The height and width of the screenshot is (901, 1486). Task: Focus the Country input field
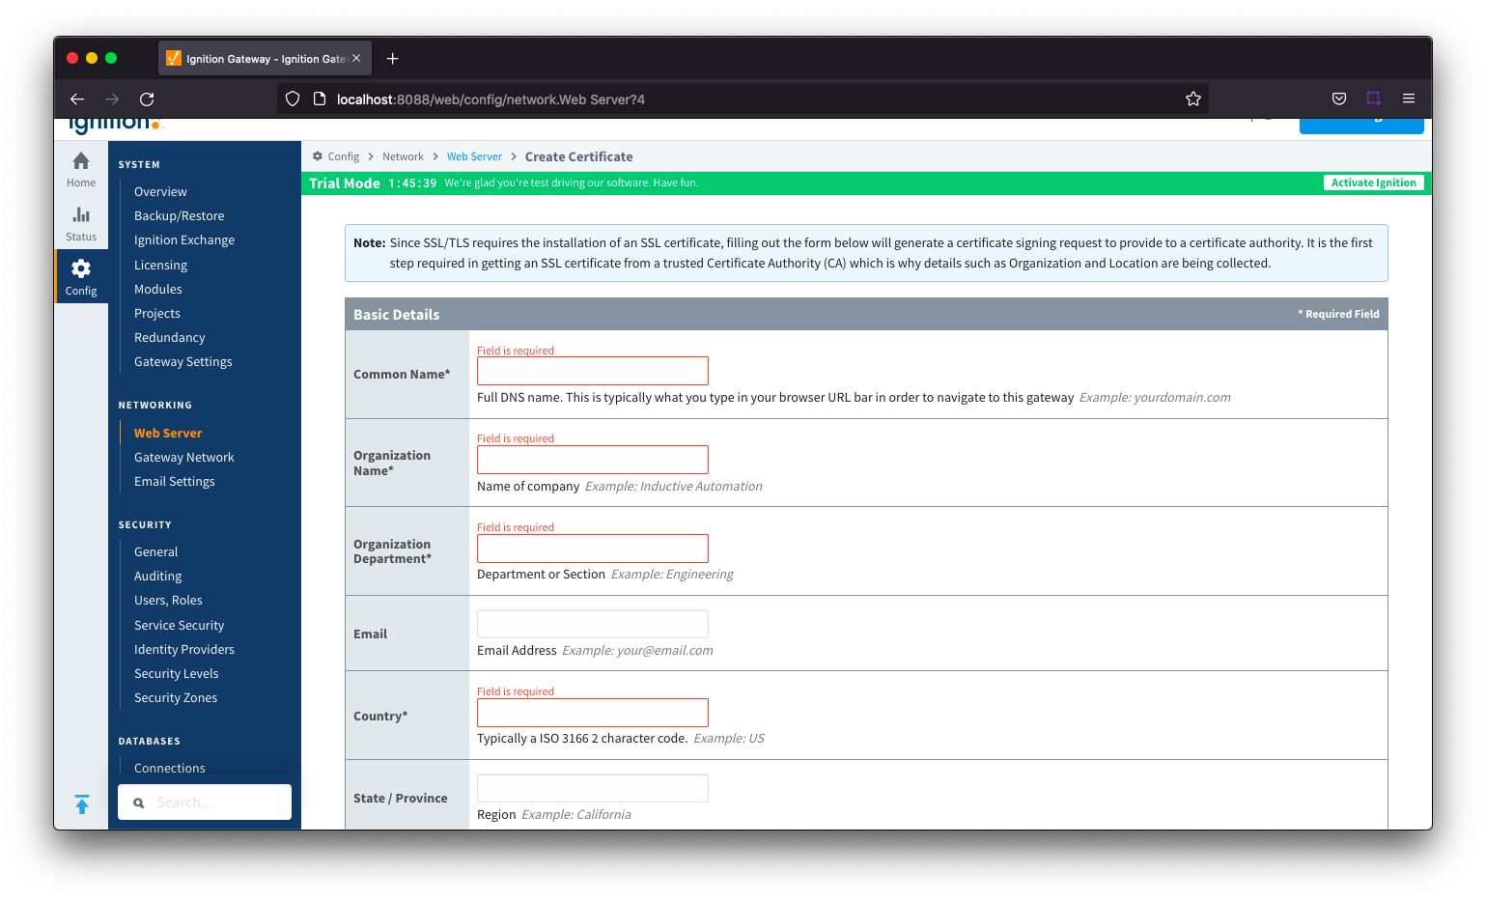coord(593,713)
